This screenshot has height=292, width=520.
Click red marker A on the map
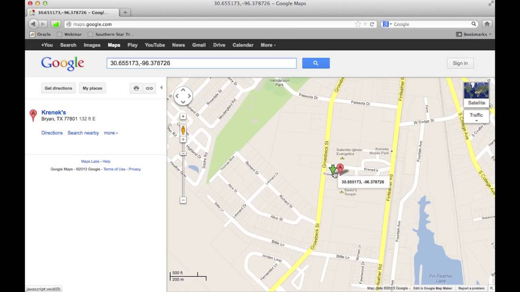[340, 168]
